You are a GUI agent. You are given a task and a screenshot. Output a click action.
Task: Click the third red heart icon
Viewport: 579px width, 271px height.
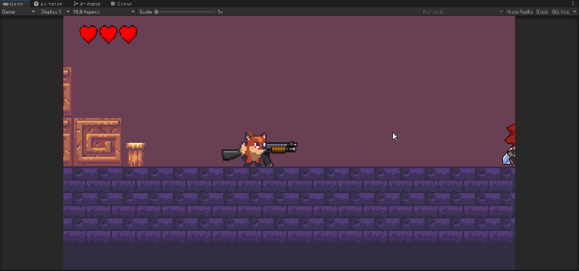tap(128, 34)
